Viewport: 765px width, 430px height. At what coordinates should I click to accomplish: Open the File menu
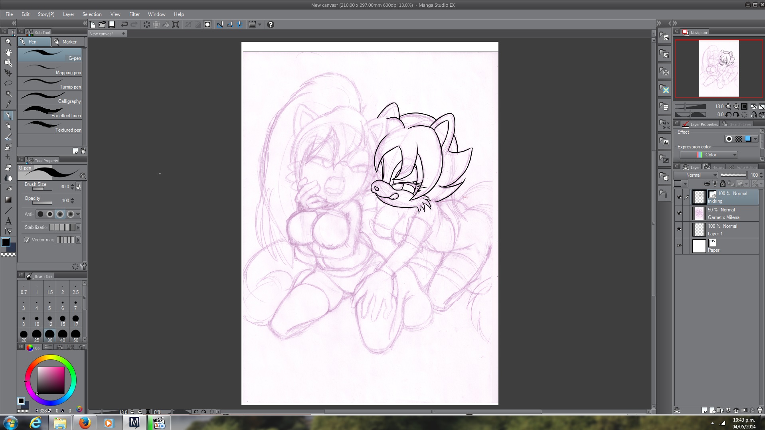point(9,14)
